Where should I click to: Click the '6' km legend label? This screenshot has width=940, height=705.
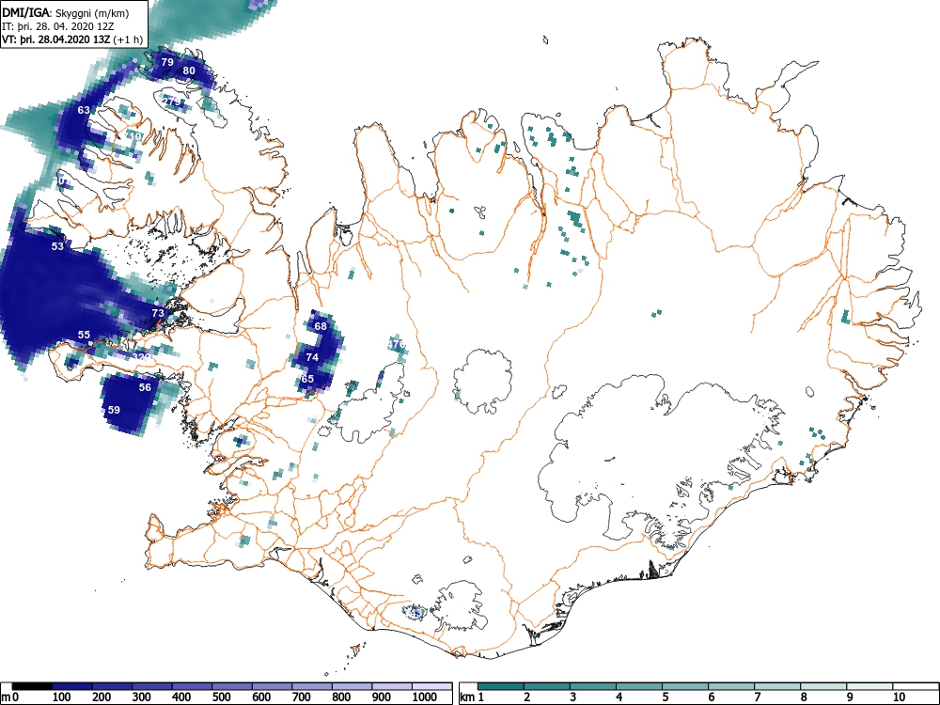[712, 697]
